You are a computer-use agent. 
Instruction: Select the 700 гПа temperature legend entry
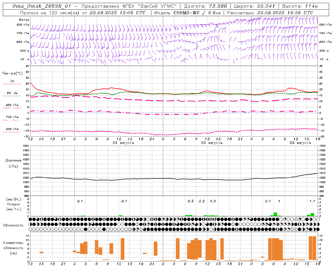12,117
